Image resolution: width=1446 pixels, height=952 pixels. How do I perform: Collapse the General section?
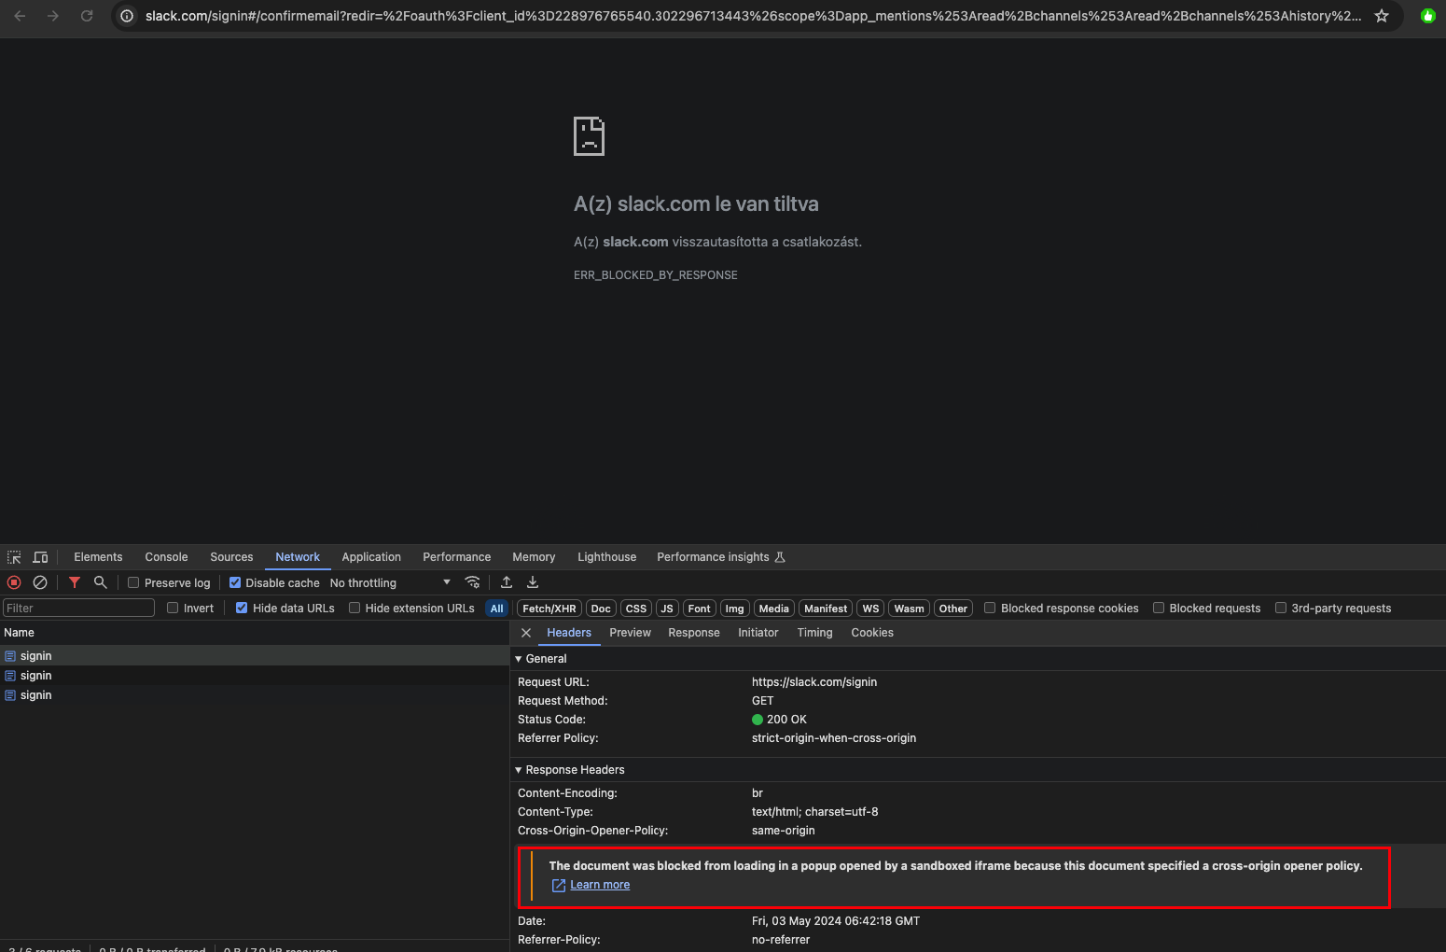(519, 659)
